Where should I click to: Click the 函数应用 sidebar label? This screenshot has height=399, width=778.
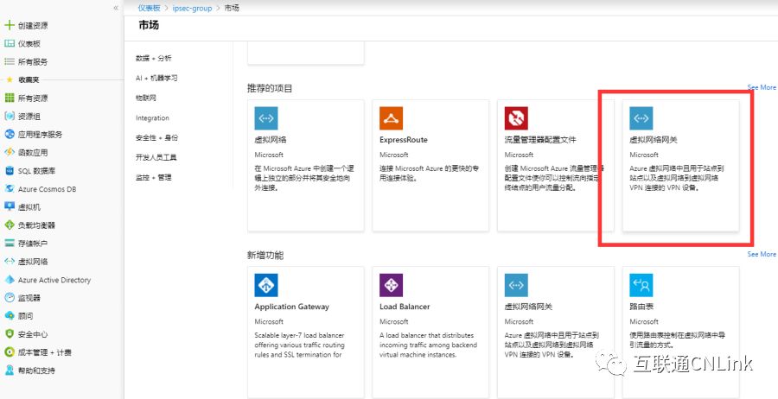tap(33, 153)
